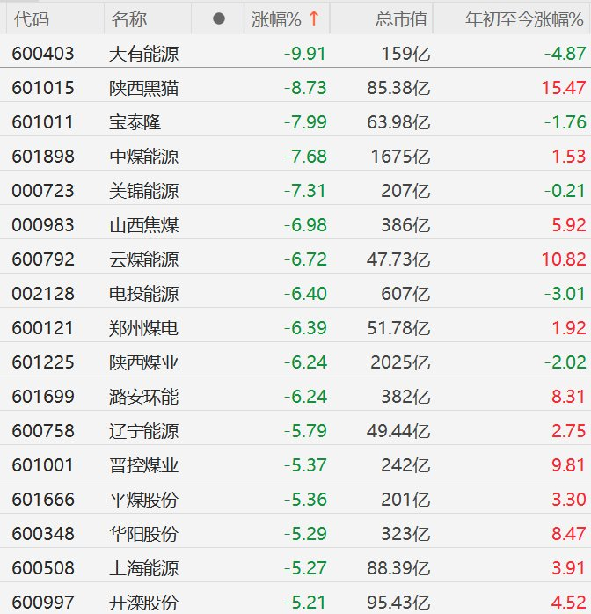The height and width of the screenshot is (614, 591).
Task: Select stock code 600758
Action: 43,431
